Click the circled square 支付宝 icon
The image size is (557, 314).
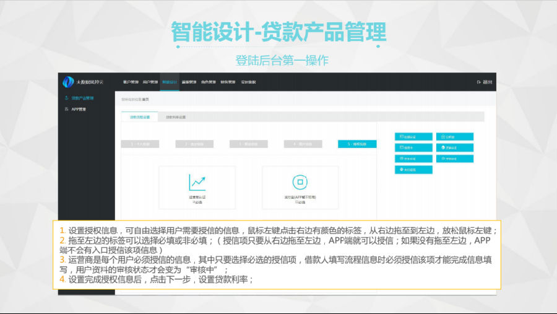point(300,182)
